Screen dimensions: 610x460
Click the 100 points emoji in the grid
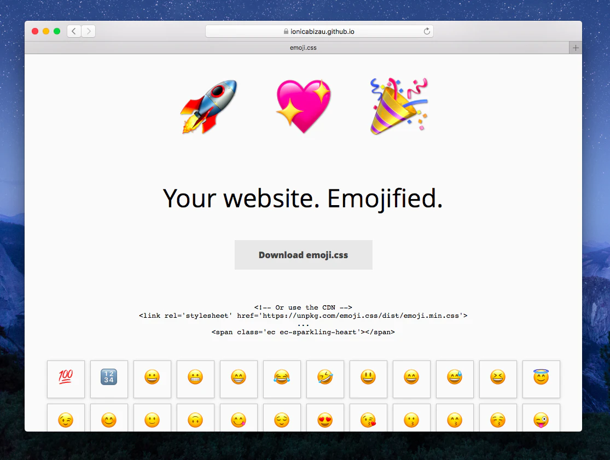[x=66, y=379]
